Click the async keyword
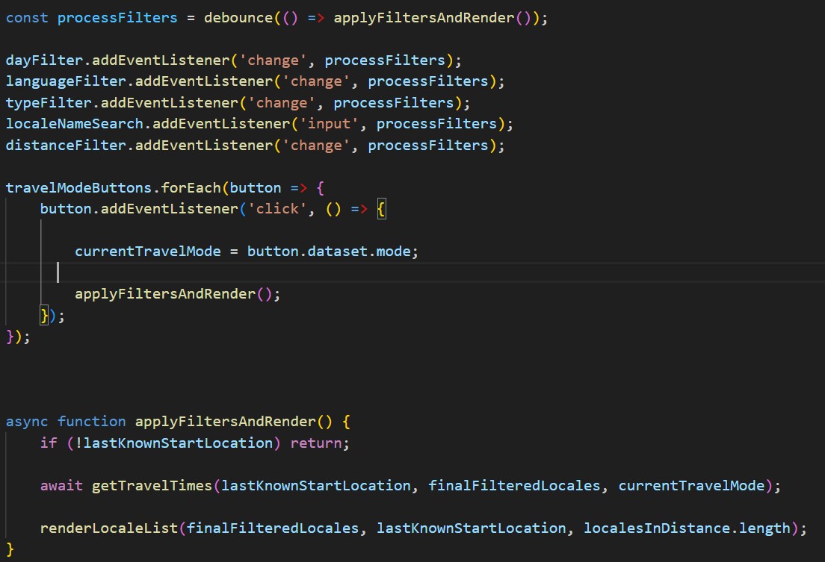Viewport: 825px width, 562px height. tap(26, 421)
